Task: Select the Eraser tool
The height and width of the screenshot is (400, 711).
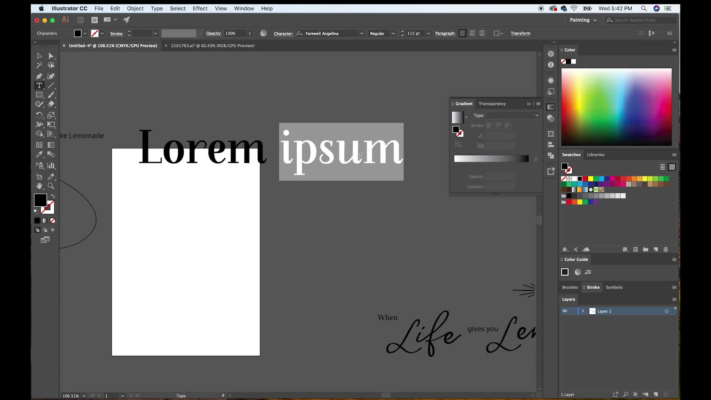Action: point(51,104)
